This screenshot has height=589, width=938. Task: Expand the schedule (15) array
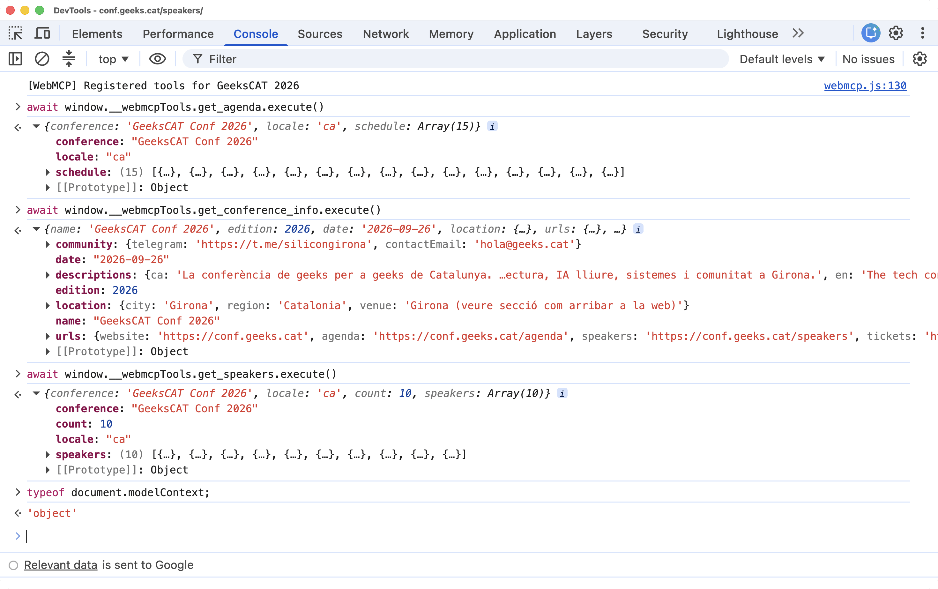[48, 172]
